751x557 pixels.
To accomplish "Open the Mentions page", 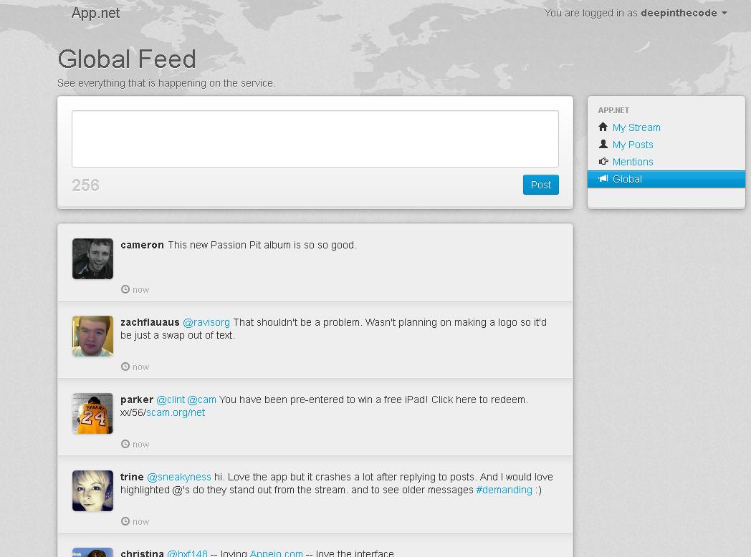I will click(633, 162).
